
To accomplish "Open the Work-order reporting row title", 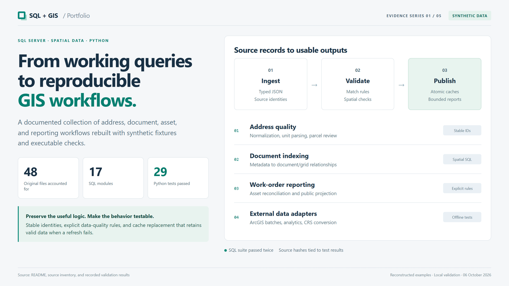I will click(282, 185).
